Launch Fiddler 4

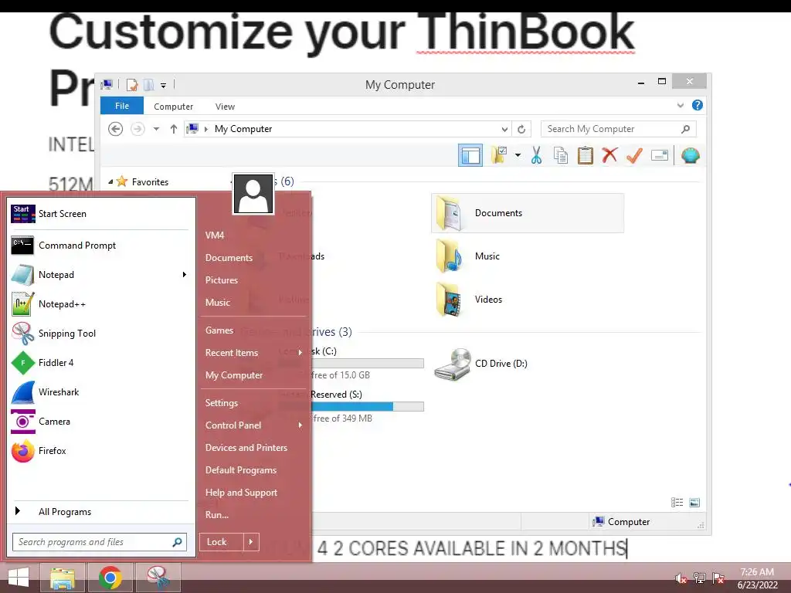[x=100, y=363]
